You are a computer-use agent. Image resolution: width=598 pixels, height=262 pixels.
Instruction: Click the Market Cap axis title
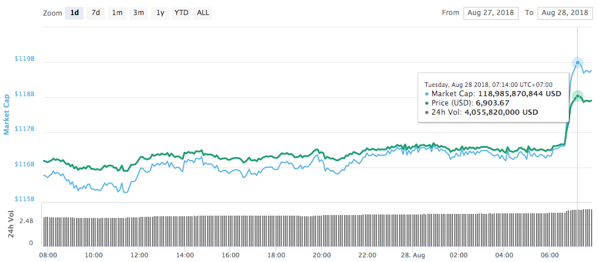pyautogui.click(x=6, y=114)
